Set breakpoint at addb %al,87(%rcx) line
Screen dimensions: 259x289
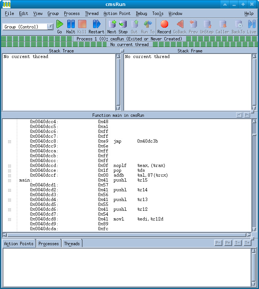coord(10,176)
